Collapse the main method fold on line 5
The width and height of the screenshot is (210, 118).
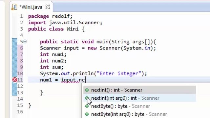pyautogui.click(x=25, y=42)
